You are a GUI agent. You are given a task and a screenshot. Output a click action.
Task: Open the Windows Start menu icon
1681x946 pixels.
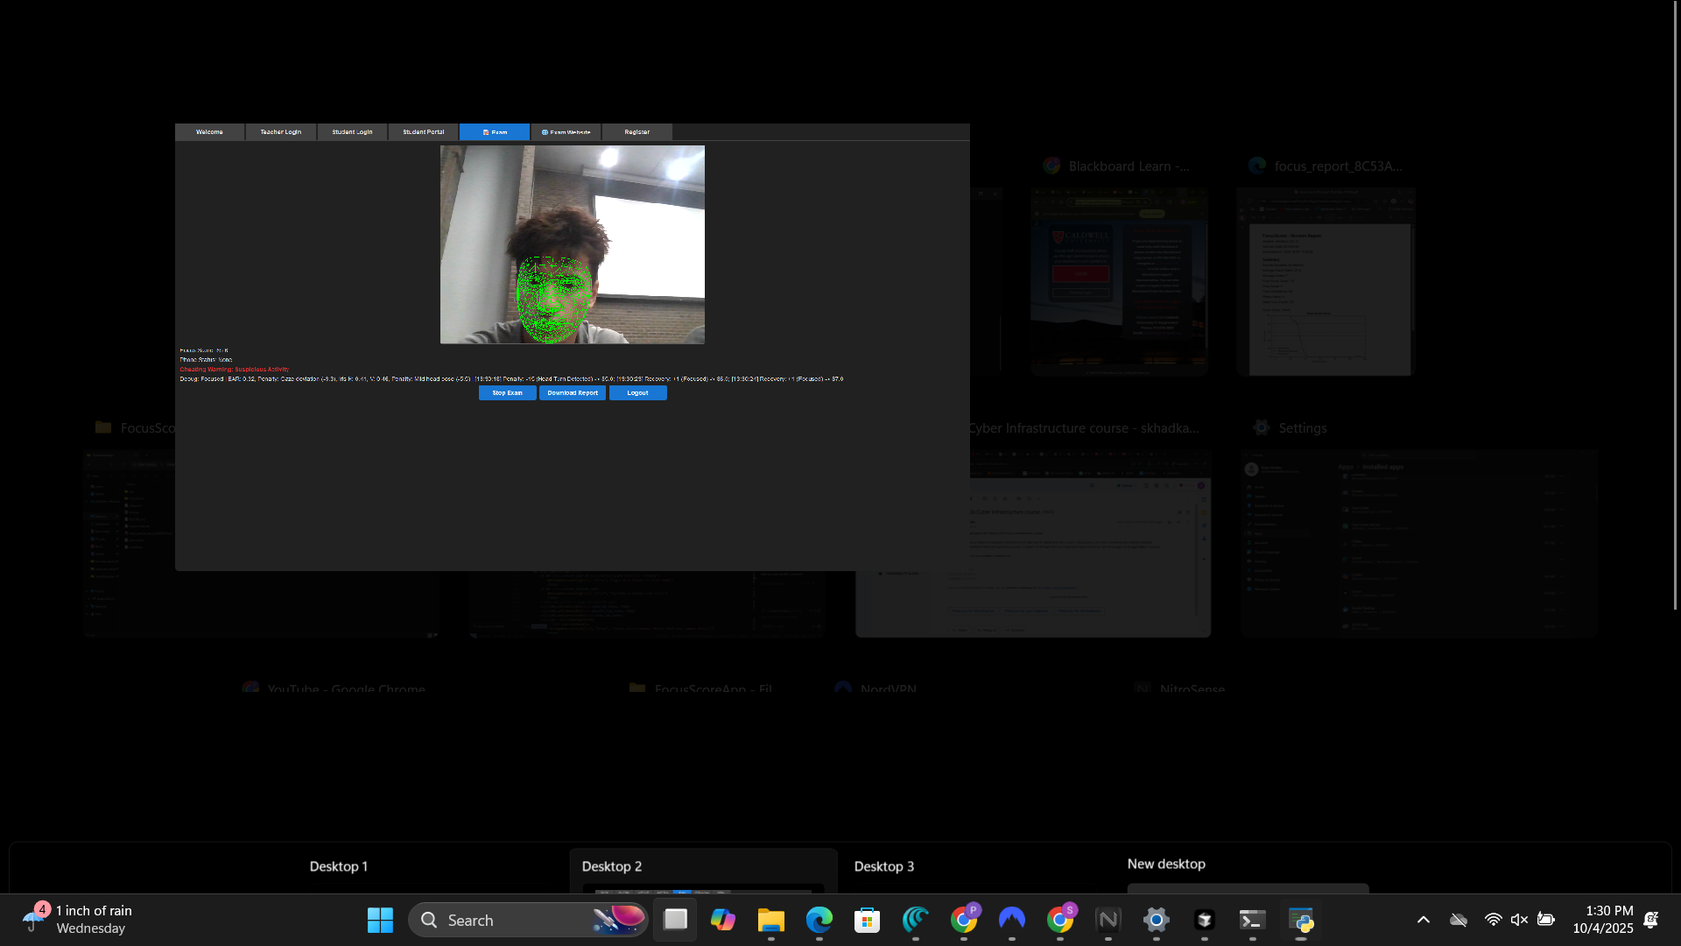pyautogui.click(x=380, y=920)
